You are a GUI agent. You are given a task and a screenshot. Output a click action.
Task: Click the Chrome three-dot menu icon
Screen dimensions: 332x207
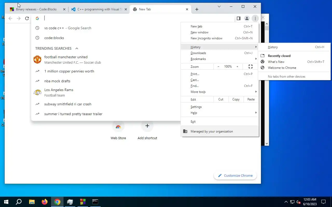[x=255, y=18]
